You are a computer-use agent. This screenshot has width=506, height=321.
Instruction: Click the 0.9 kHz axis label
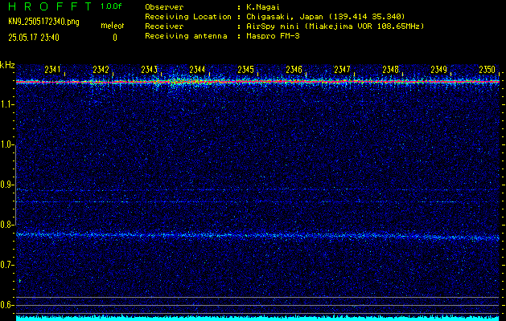[x=6, y=185]
